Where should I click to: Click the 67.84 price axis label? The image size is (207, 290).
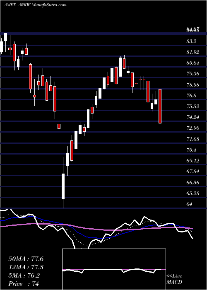[x=193, y=172]
